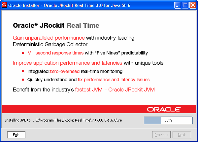Click the disabled Next button
The height and width of the screenshot is (142, 198).
(x=182, y=135)
